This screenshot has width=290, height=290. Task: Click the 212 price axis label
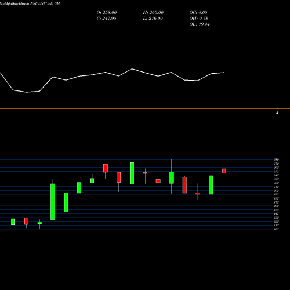(276, 187)
